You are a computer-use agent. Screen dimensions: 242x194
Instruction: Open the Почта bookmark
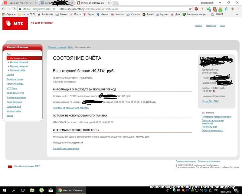click(75, 14)
